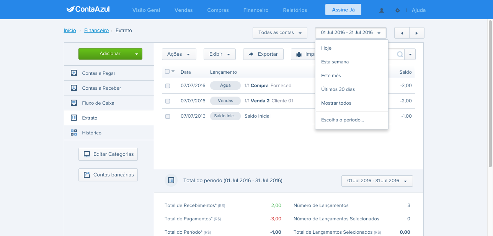
Task: Follow the Financeiro breadcrumb link
Action: [96, 30]
